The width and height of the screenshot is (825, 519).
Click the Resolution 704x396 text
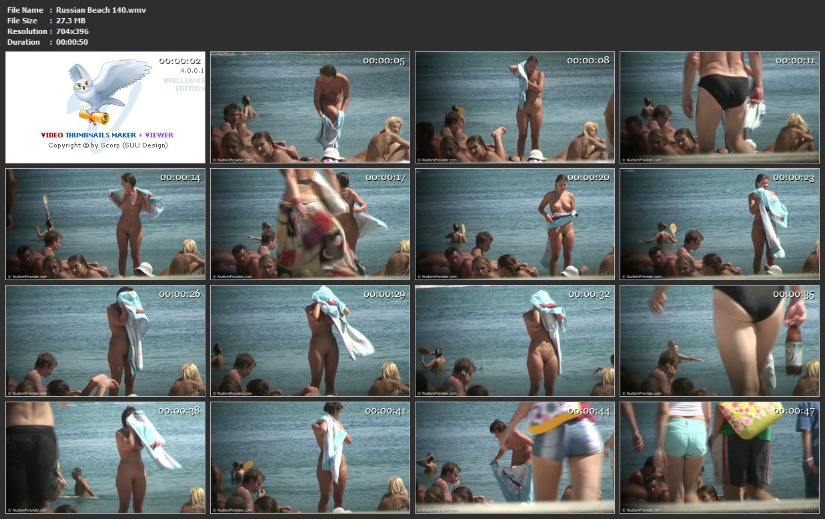[72, 31]
